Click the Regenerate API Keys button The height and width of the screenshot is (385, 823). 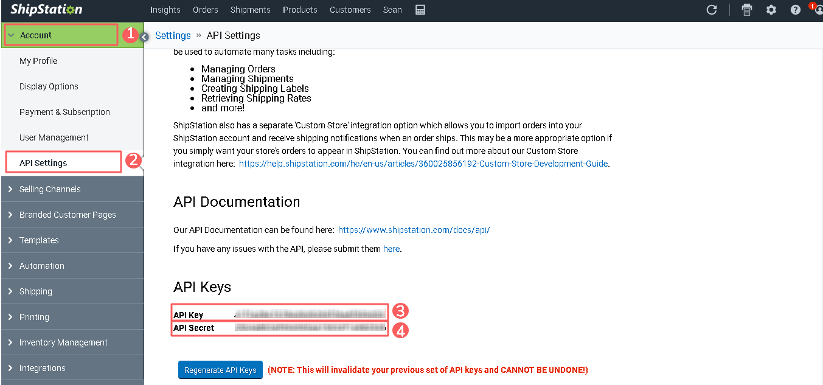pyautogui.click(x=220, y=370)
